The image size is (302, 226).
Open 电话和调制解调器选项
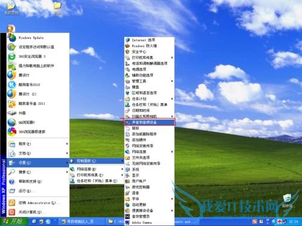(149, 63)
